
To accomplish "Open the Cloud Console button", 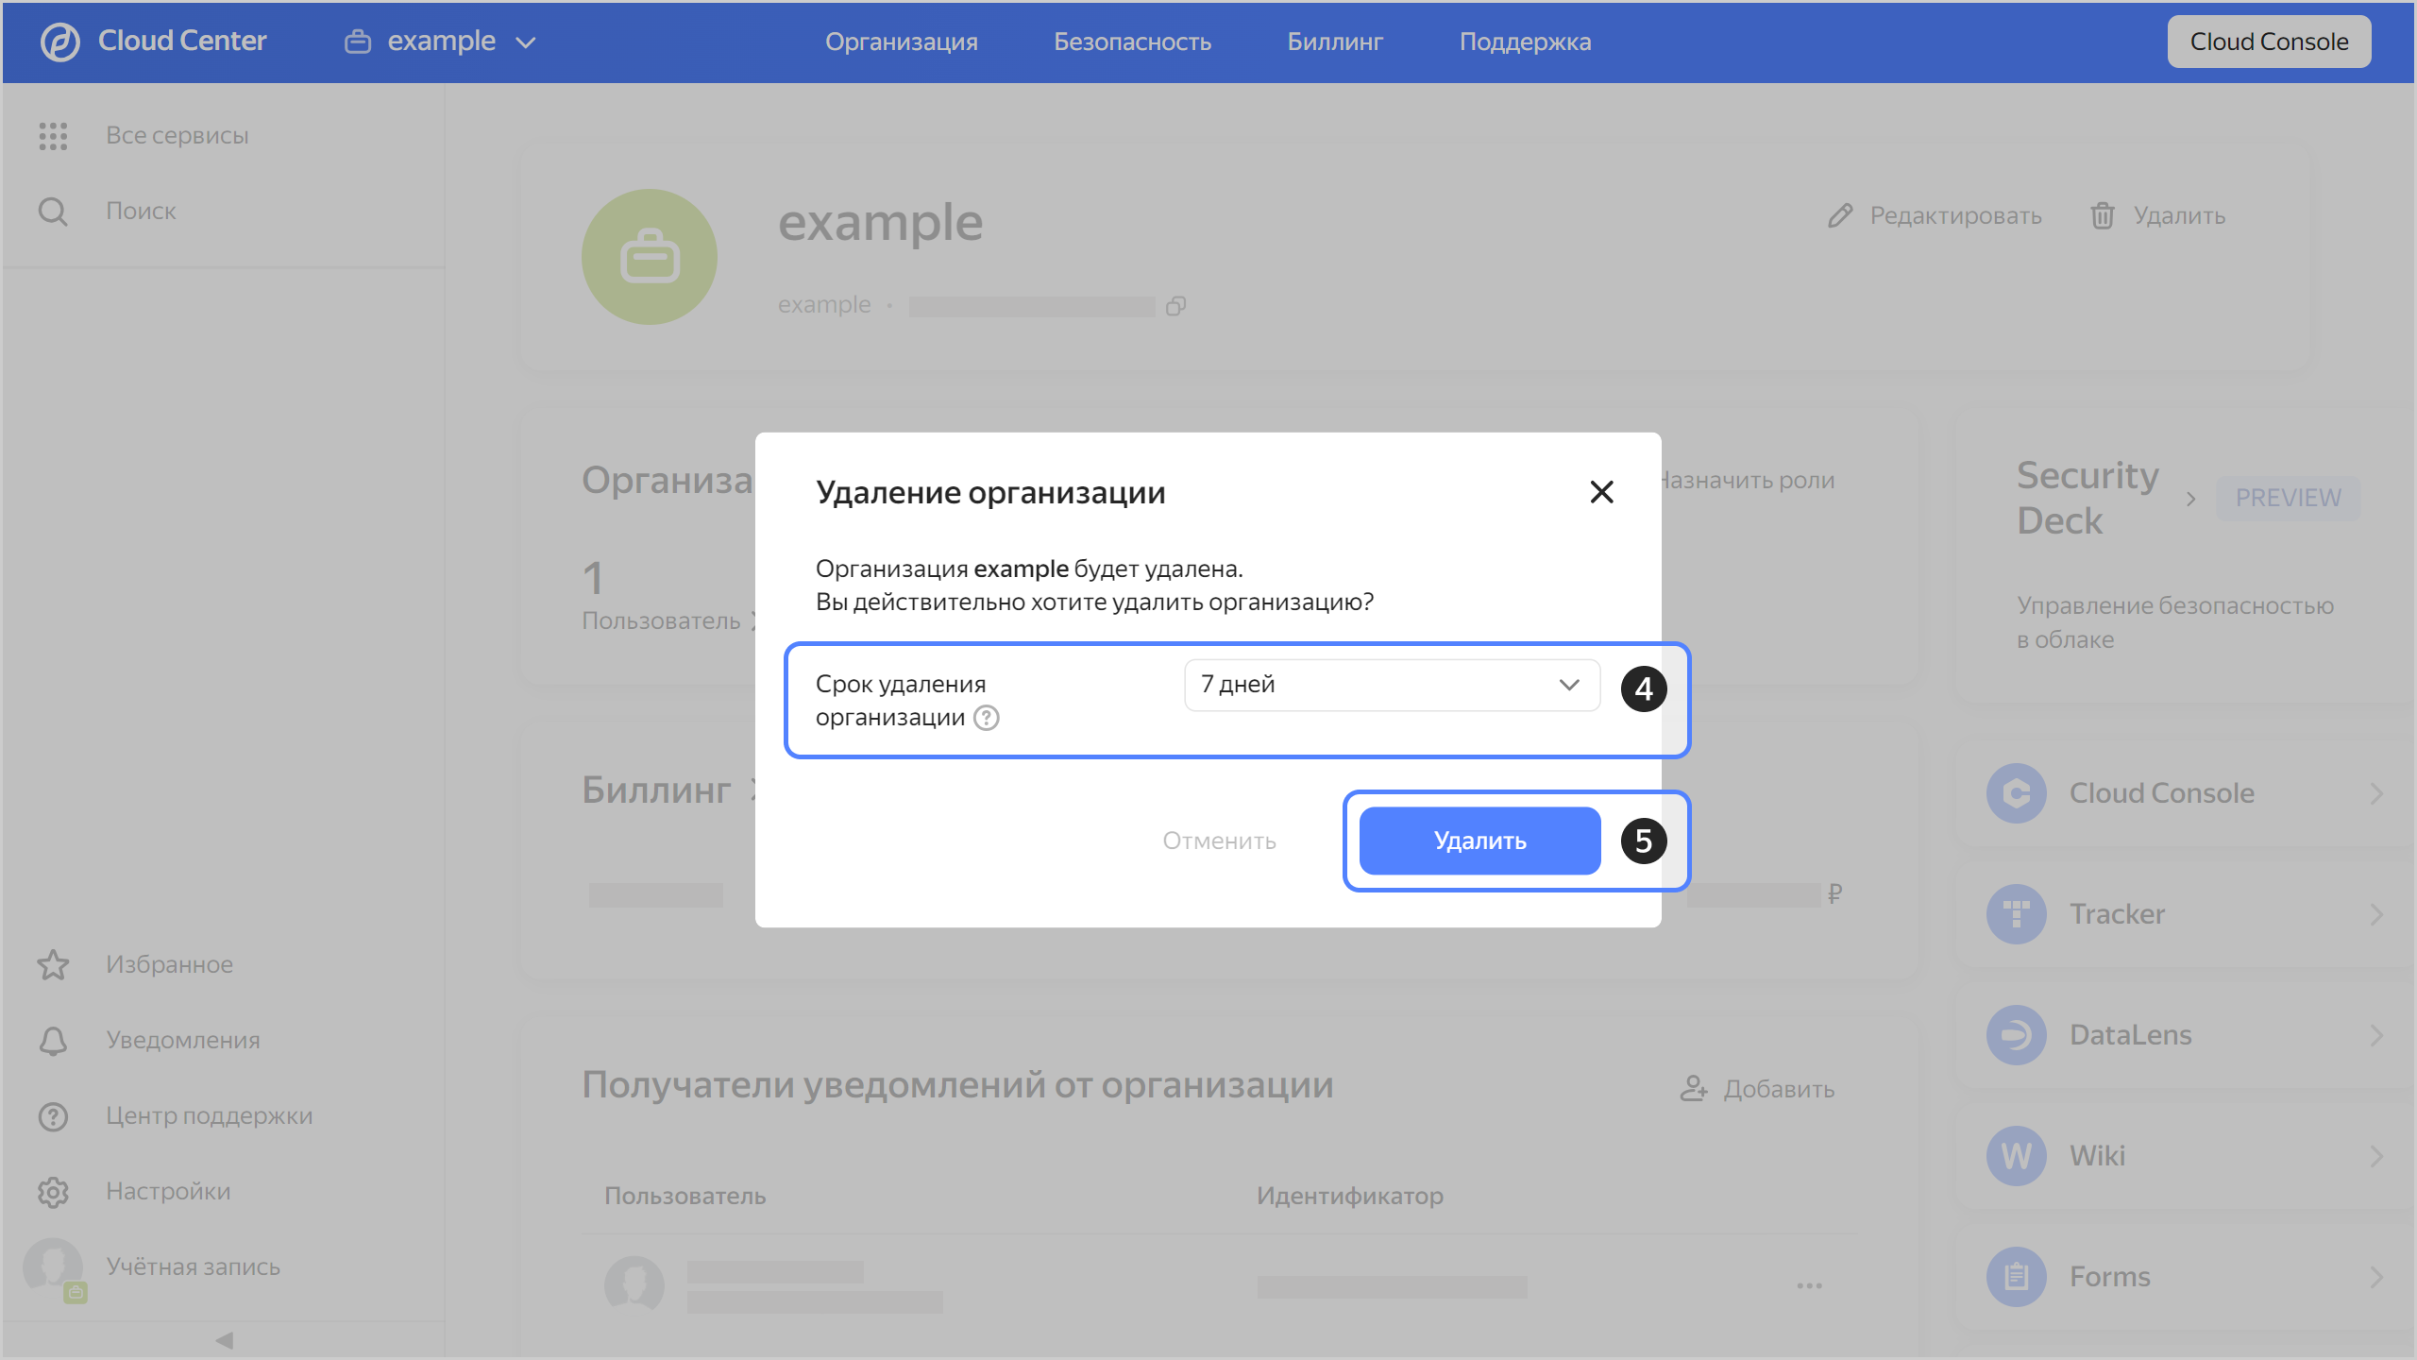I will click(x=2269, y=41).
